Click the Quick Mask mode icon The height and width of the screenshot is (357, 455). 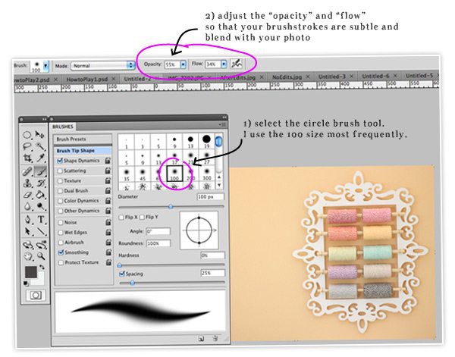coord(35,294)
